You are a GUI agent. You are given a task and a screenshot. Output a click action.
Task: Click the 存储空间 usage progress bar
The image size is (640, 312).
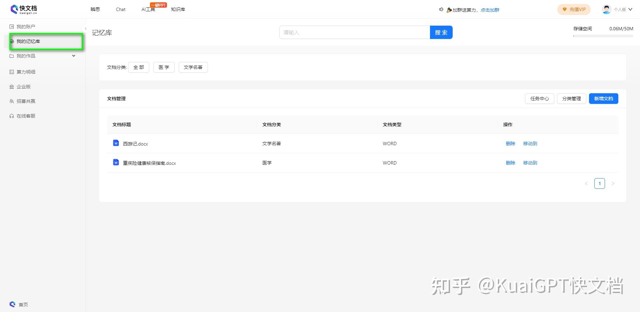point(603,36)
